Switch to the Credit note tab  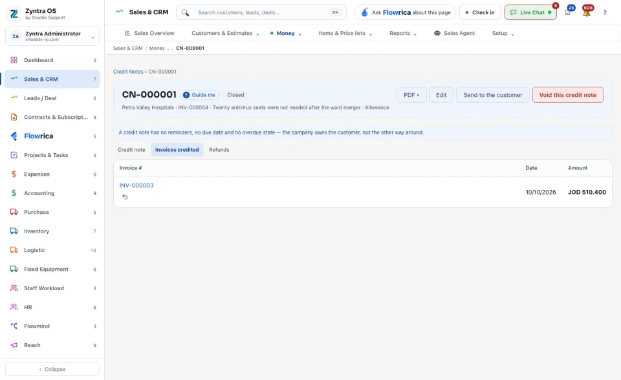click(x=131, y=150)
